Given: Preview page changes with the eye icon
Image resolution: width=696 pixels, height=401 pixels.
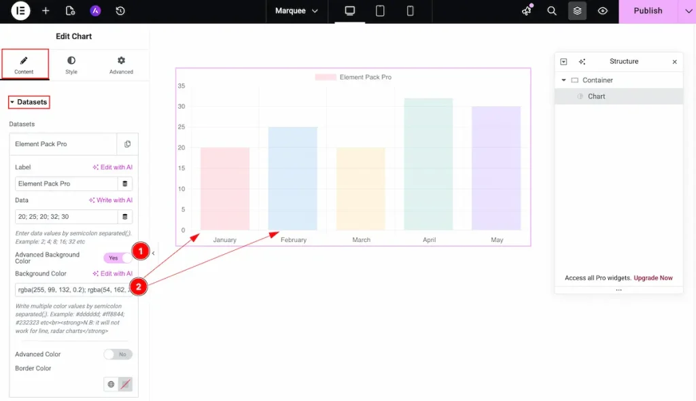Looking at the screenshot, I should tap(602, 11).
